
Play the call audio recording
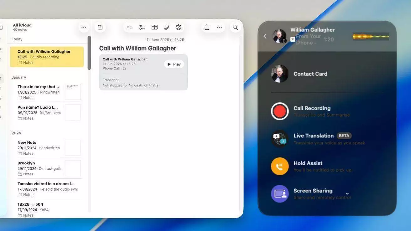174,64
